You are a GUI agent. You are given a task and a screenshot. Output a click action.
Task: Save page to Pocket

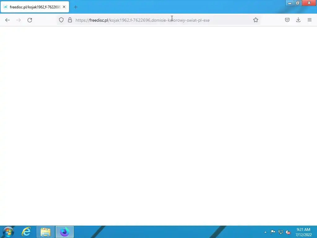coord(287,20)
